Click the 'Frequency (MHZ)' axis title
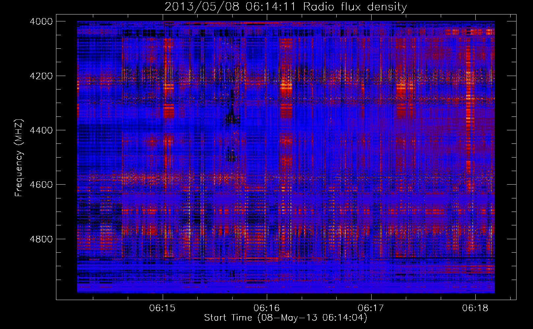 click(x=19, y=158)
